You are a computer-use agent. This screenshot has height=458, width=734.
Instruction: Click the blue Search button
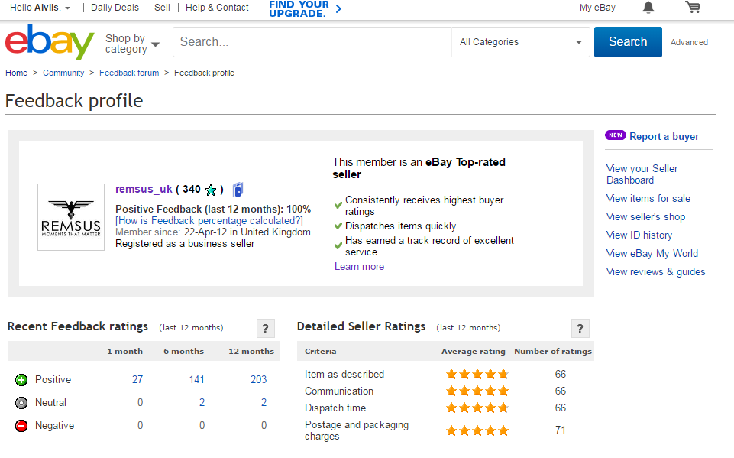(628, 42)
